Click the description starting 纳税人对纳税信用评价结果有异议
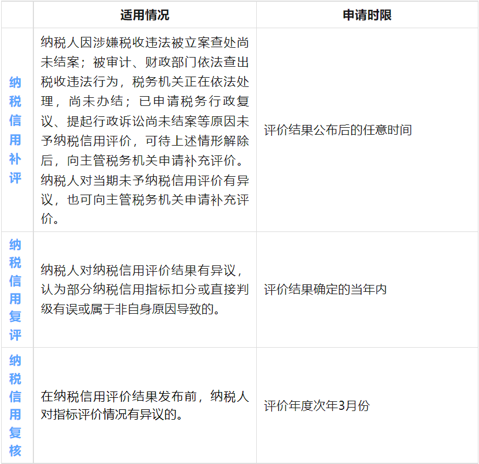The height and width of the screenshot is (464, 479). click(x=145, y=290)
